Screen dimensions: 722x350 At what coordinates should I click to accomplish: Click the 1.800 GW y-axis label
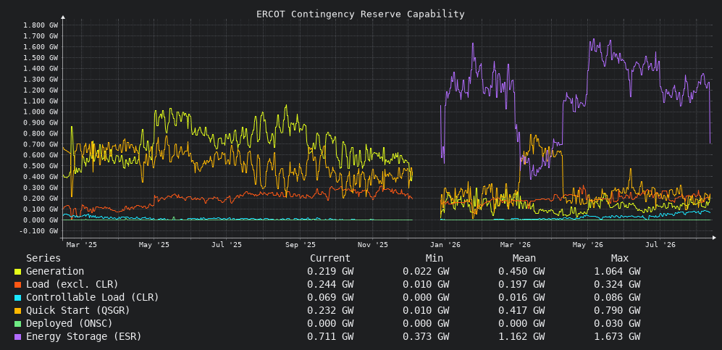coord(41,25)
